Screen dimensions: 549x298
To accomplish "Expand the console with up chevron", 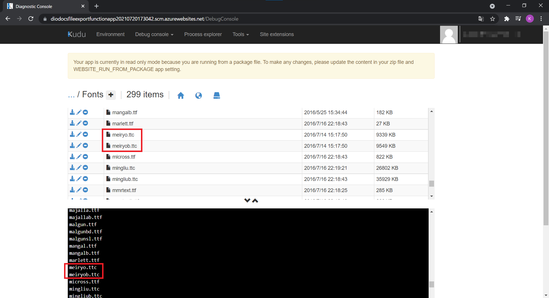I will 255,200.
